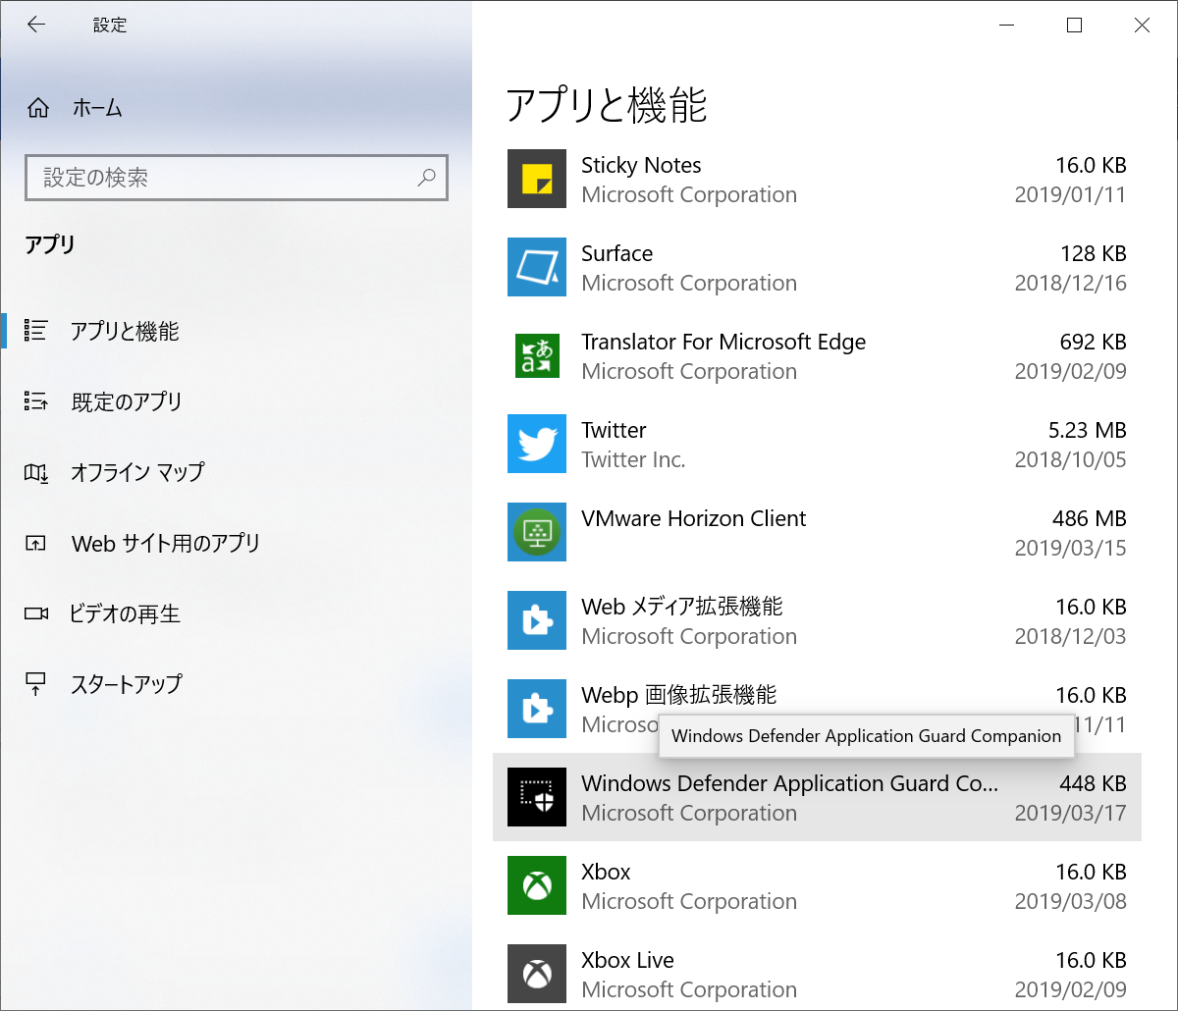This screenshot has height=1011, width=1178.
Task: Click the 448 KB size value
Action: coord(1094,783)
